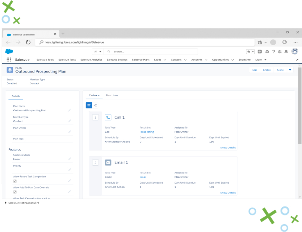Open a new browser tab
302x232 pixels.
coord(63,34)
